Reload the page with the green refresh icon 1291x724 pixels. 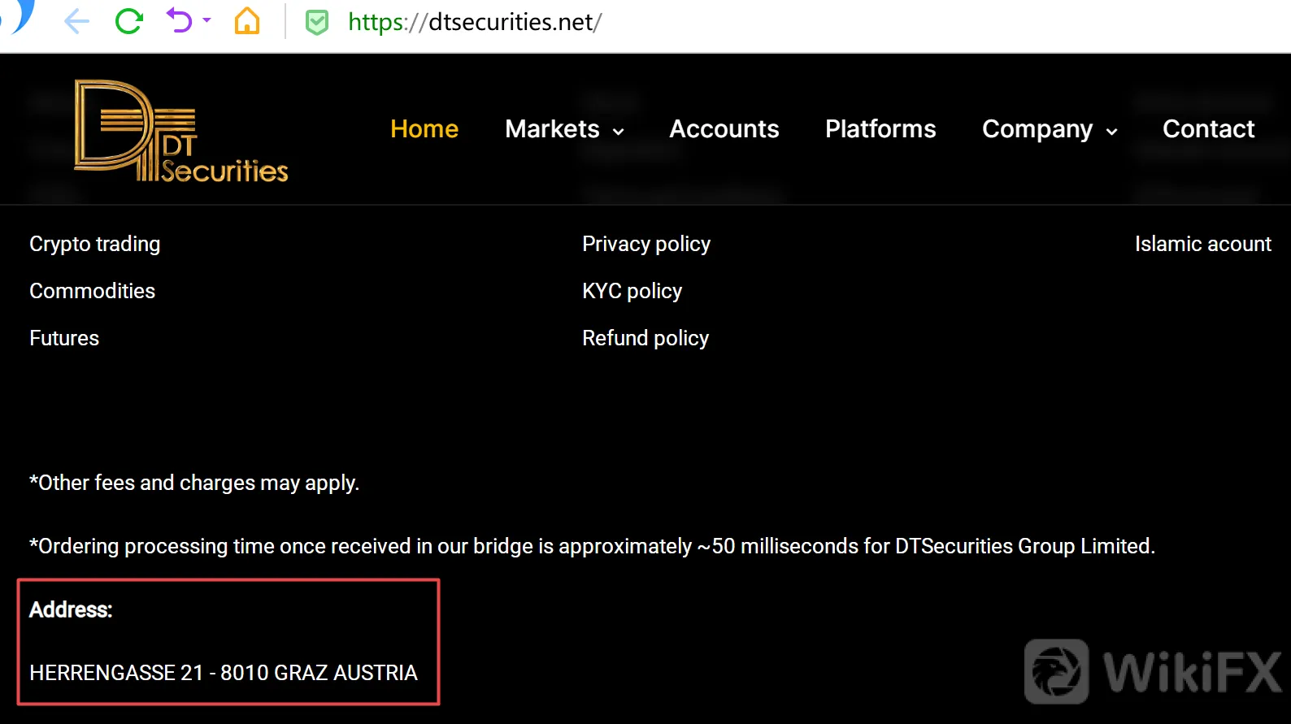pyautogui.click(x=128, y=21)
